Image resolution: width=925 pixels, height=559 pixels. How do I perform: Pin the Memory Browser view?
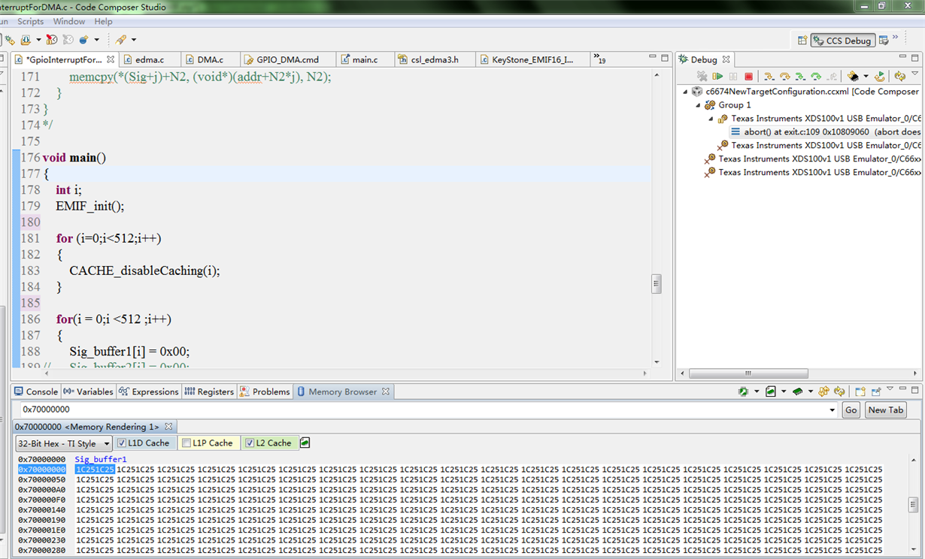pos(876,391)
